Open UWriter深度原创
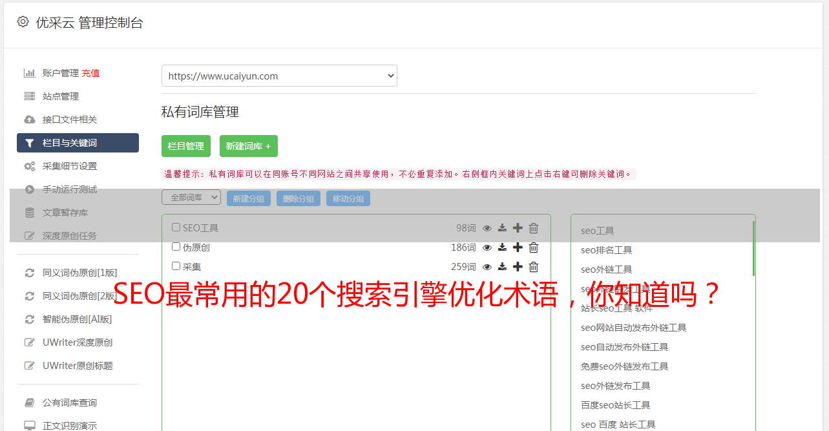Screen dimensions: 829x431 click(x=78, y=342)
